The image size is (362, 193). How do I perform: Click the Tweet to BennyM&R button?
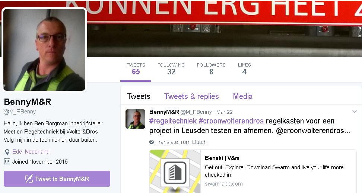pos(57,179)
